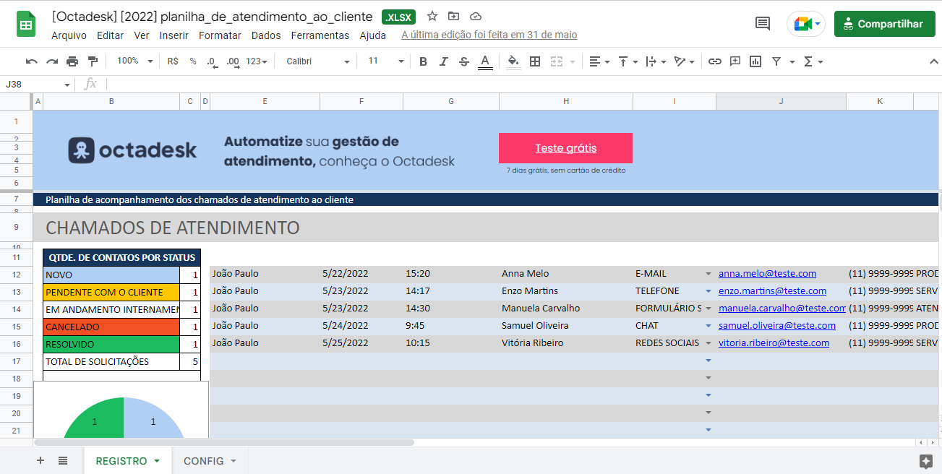Image resolution: width=942 pixels, height=474 pixels.
Task: Apply borders using the Borders icon
Action: point(534,61)
